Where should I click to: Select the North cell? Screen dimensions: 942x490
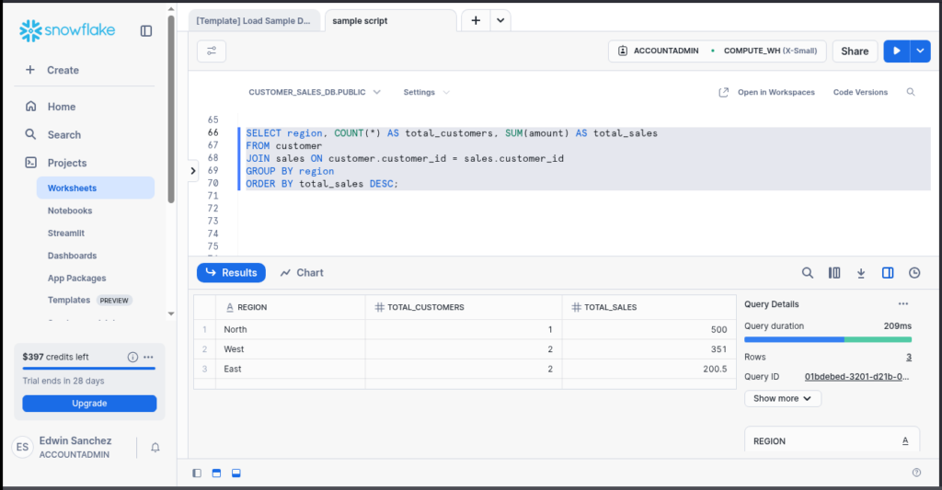(x=291, y=330)
